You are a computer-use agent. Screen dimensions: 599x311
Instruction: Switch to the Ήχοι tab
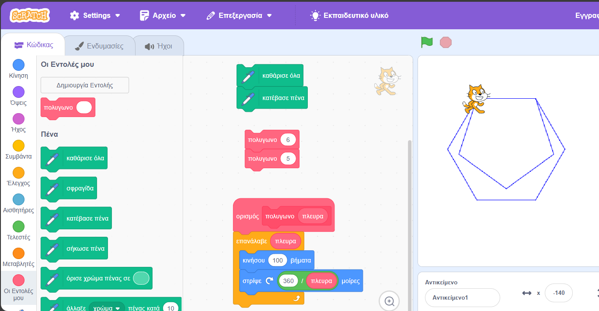tap(158, 46)
